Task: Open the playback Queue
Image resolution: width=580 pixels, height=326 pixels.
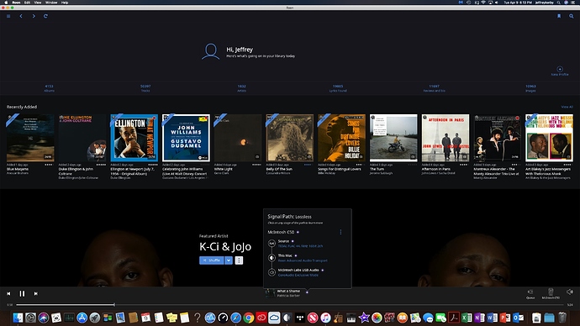Action: (x=530, y=293)
